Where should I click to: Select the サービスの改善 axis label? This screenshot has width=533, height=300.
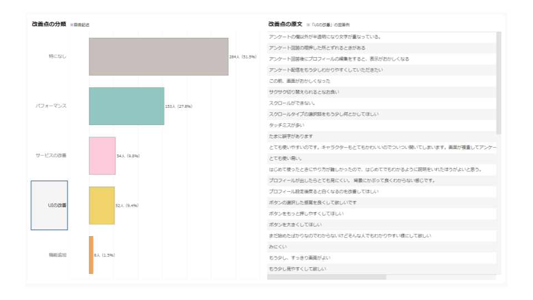[x=51, y=156]
